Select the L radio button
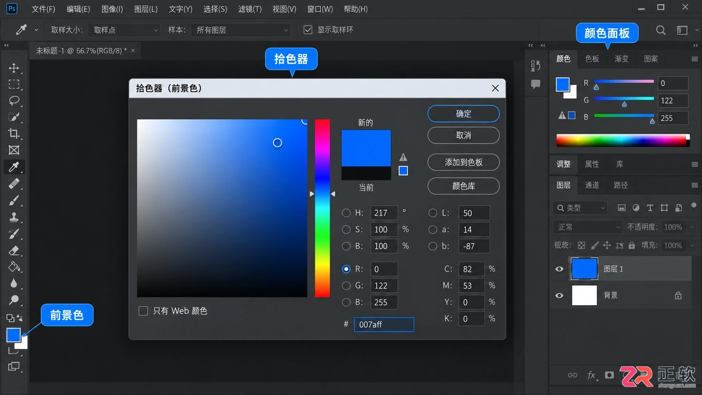This screenshot has width=702, height=395. tap(433, 213)
